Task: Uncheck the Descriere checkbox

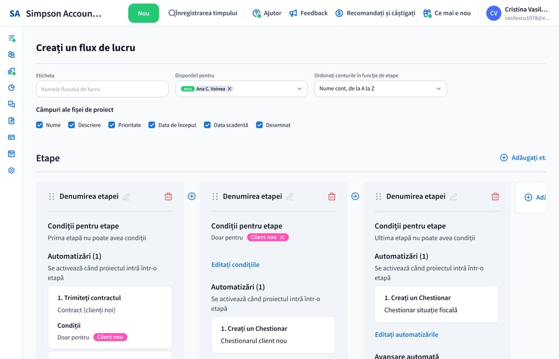Action: (x=72, y=125)
